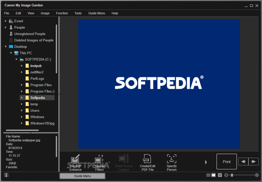Screen dimensions: 262x182
Task: Click the This PC computer icon
Action: pyautogui.click(x=16, y=53)
